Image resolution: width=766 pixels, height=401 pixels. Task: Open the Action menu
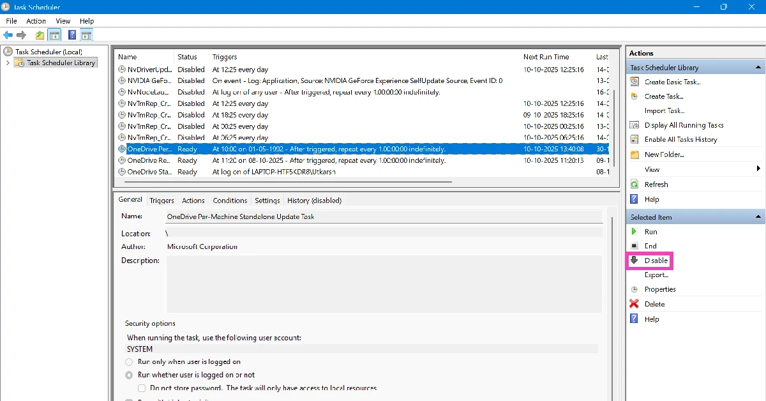tap(36, 21)
